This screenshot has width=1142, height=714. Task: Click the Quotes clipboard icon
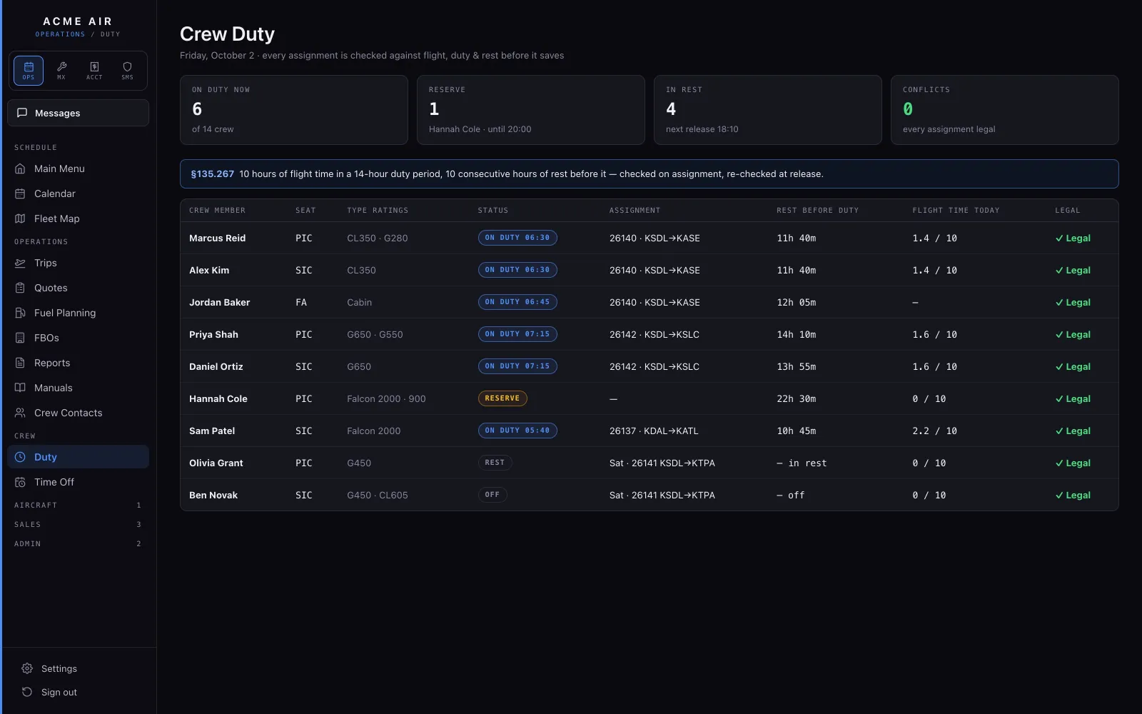(x=20, y=288)
